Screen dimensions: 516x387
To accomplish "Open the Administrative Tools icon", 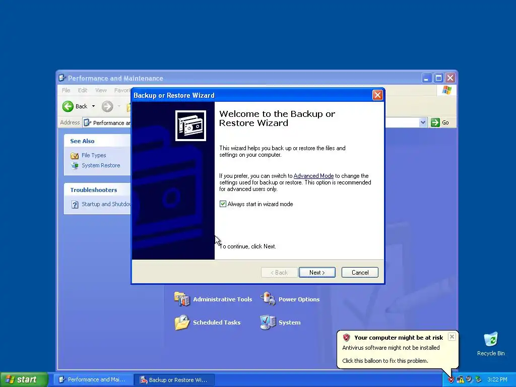I will point(181,299).
